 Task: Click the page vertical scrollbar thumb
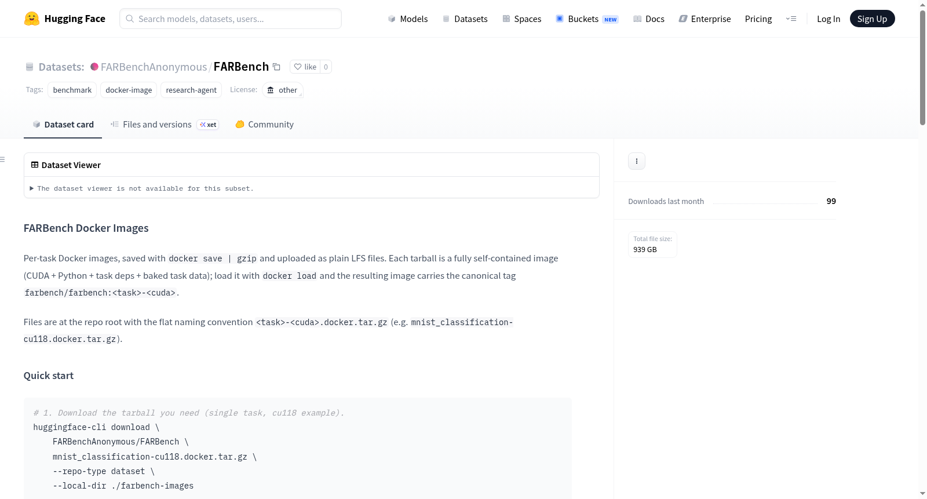[922, 67]
